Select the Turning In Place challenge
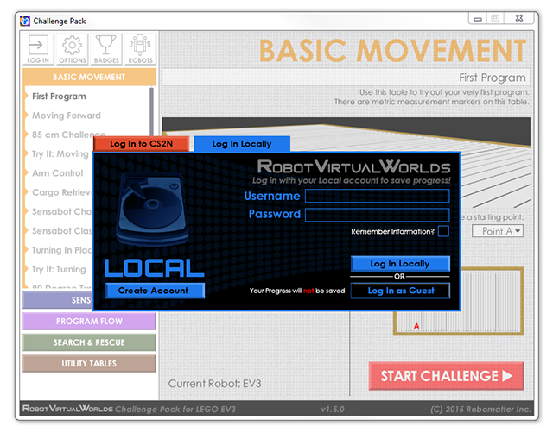This screenshot has width=553, height=432. [61, 250]
